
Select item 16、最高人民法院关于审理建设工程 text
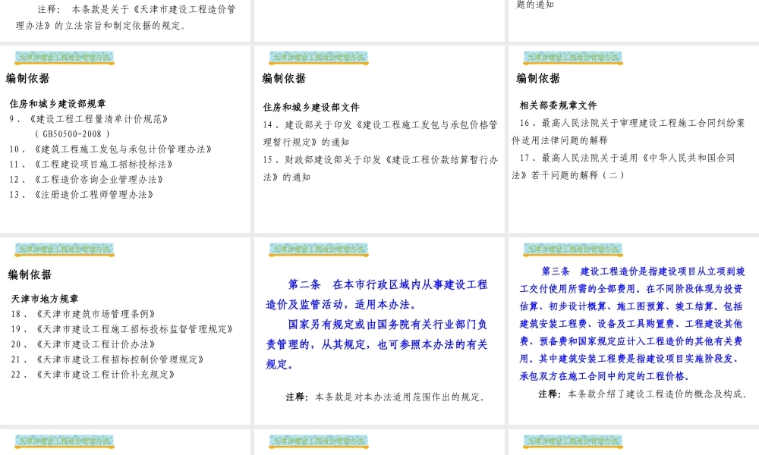point(628,131)
